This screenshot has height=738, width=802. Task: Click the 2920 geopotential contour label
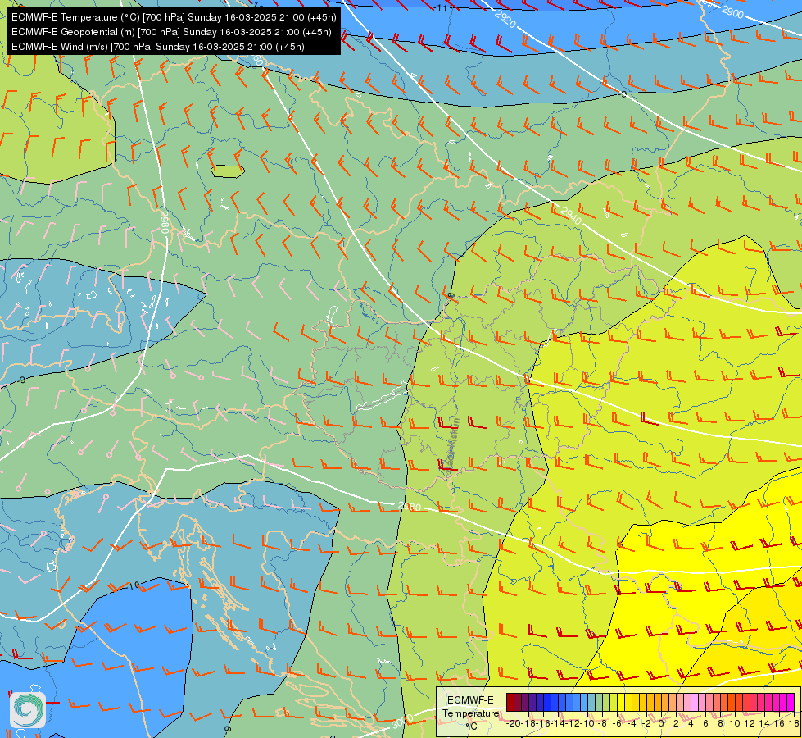505,19
